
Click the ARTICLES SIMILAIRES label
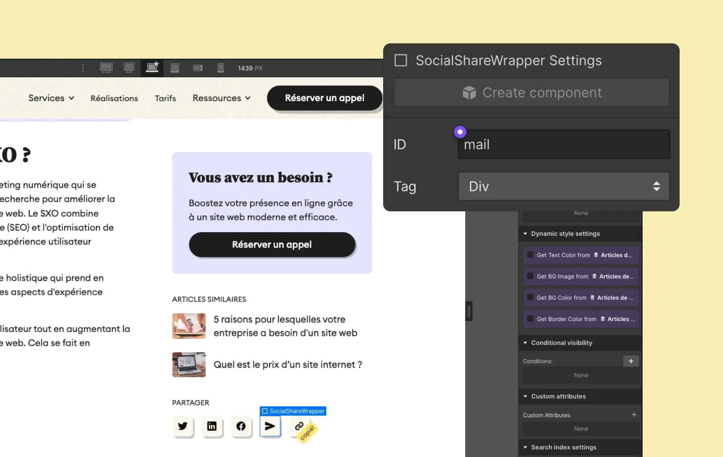pos(209,299)
